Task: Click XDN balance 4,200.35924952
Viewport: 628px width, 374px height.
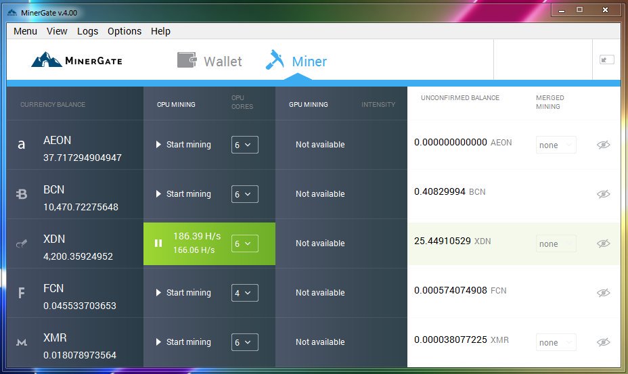Action: pos(78,256)
